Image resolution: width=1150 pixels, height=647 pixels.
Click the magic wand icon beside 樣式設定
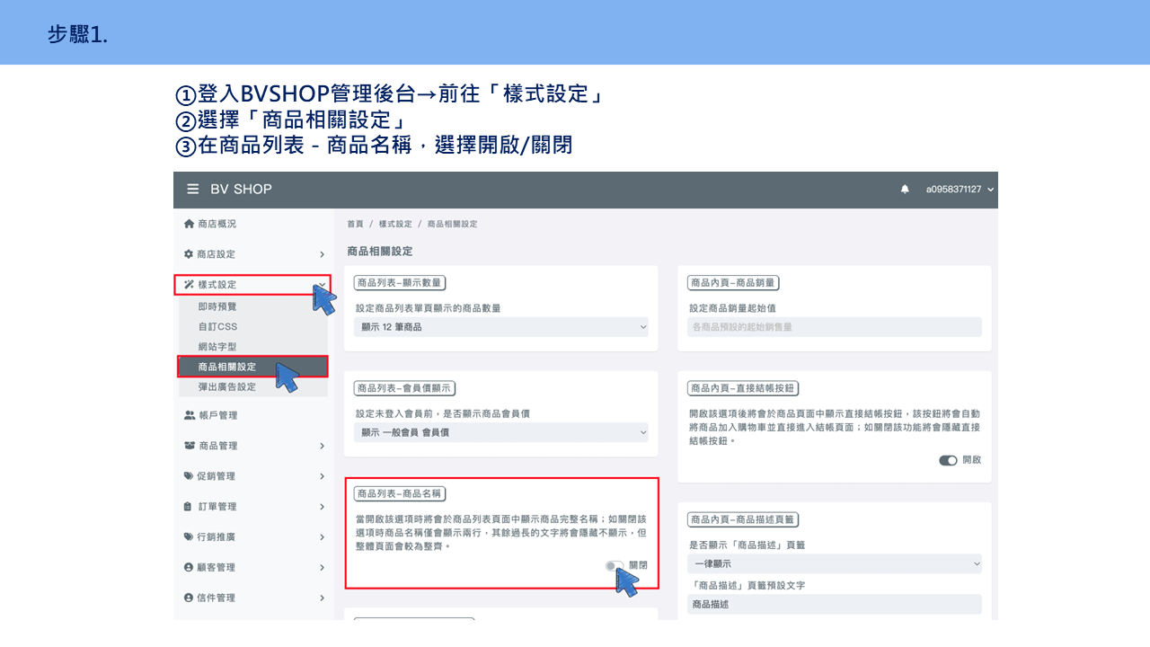point(189,285)
